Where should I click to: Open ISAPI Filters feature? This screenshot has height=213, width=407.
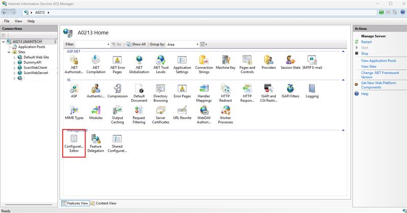point(290,91)
